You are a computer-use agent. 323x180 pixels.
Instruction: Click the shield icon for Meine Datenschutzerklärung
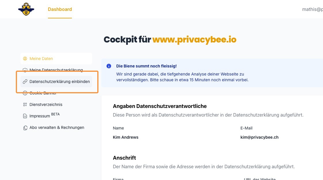25,70
